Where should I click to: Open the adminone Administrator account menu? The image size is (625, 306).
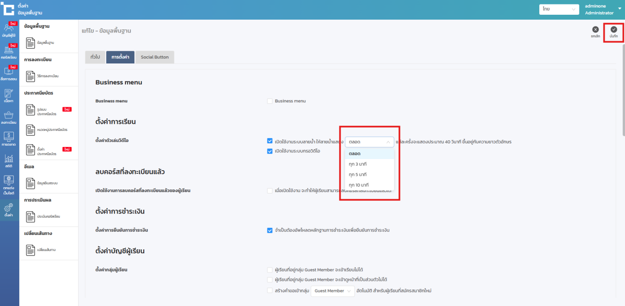[x=603, y=9]
